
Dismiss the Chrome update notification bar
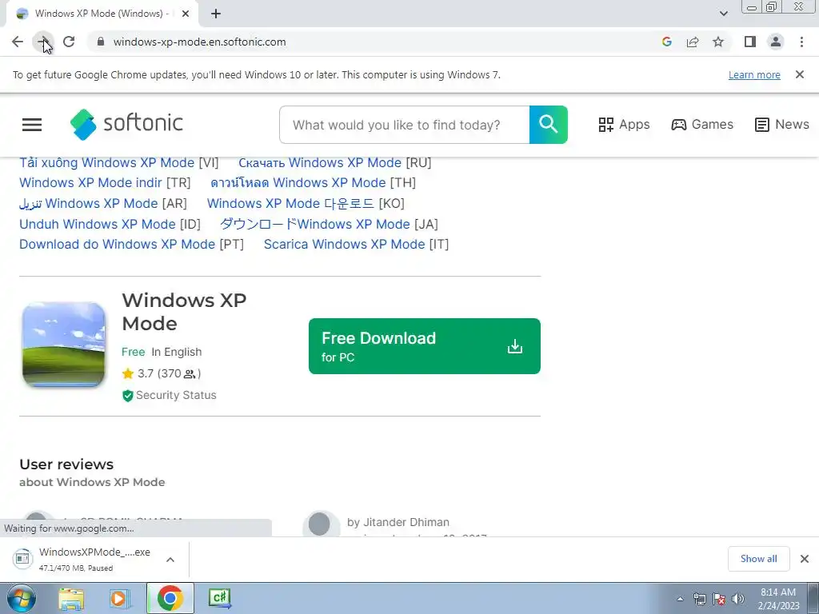pyautogui.click(x=799, y=74)
